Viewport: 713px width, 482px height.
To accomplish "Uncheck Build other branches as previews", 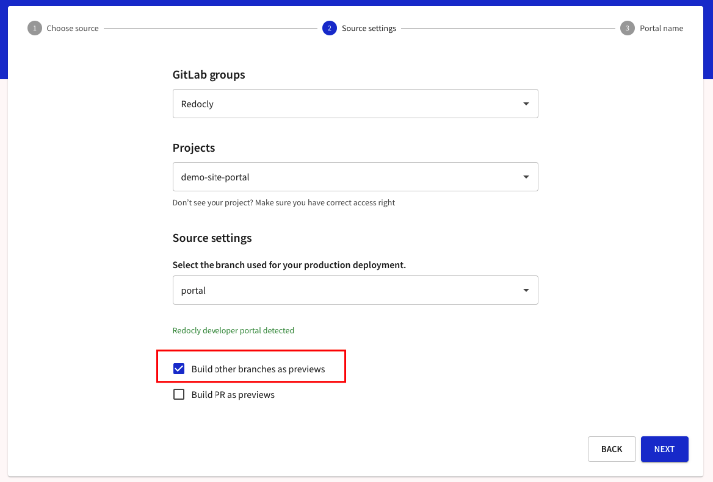I will [179, 369].
